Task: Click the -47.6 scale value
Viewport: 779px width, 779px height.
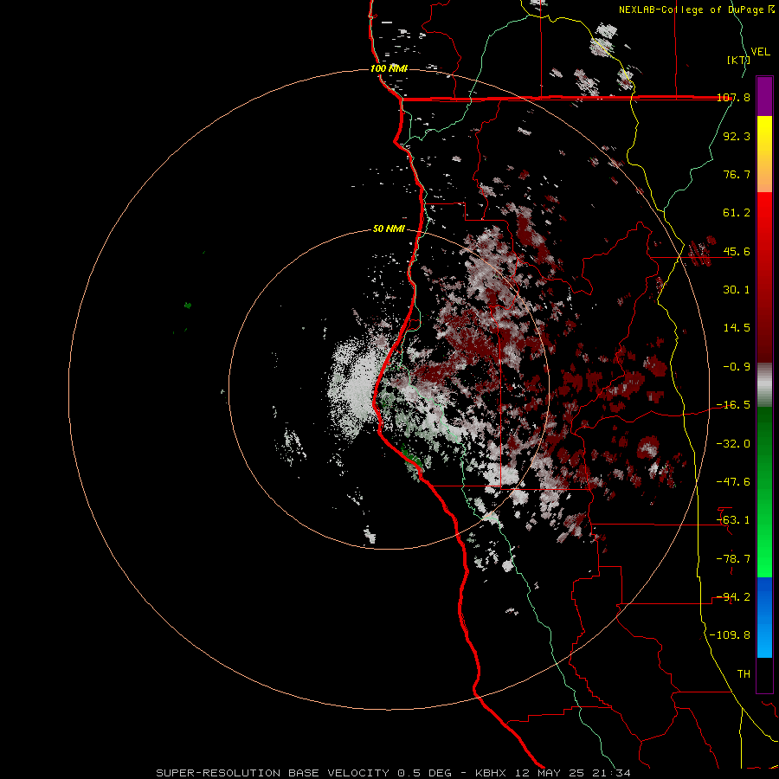Action: coord(733,482)
